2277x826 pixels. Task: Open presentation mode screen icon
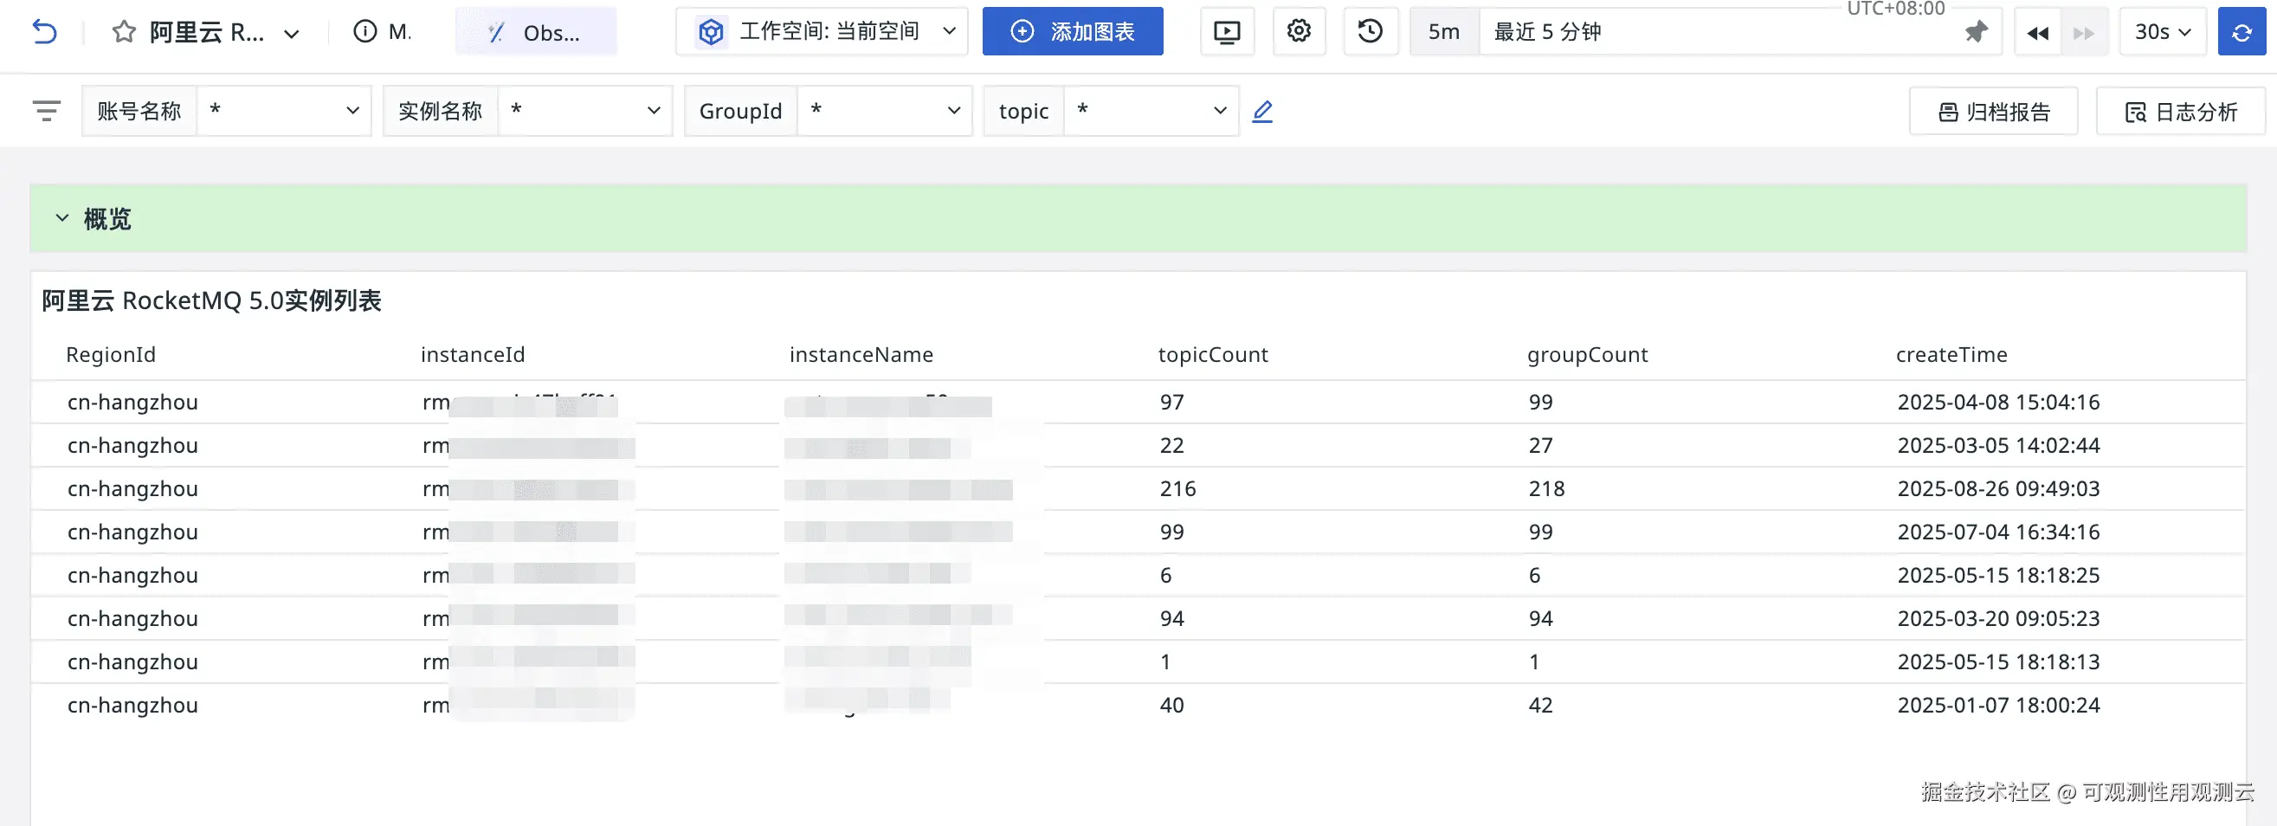[x=1226, y=33]
